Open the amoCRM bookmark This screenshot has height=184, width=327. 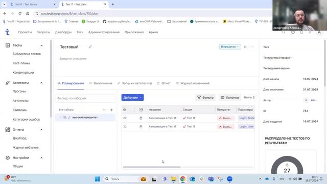tap(149, 21)
